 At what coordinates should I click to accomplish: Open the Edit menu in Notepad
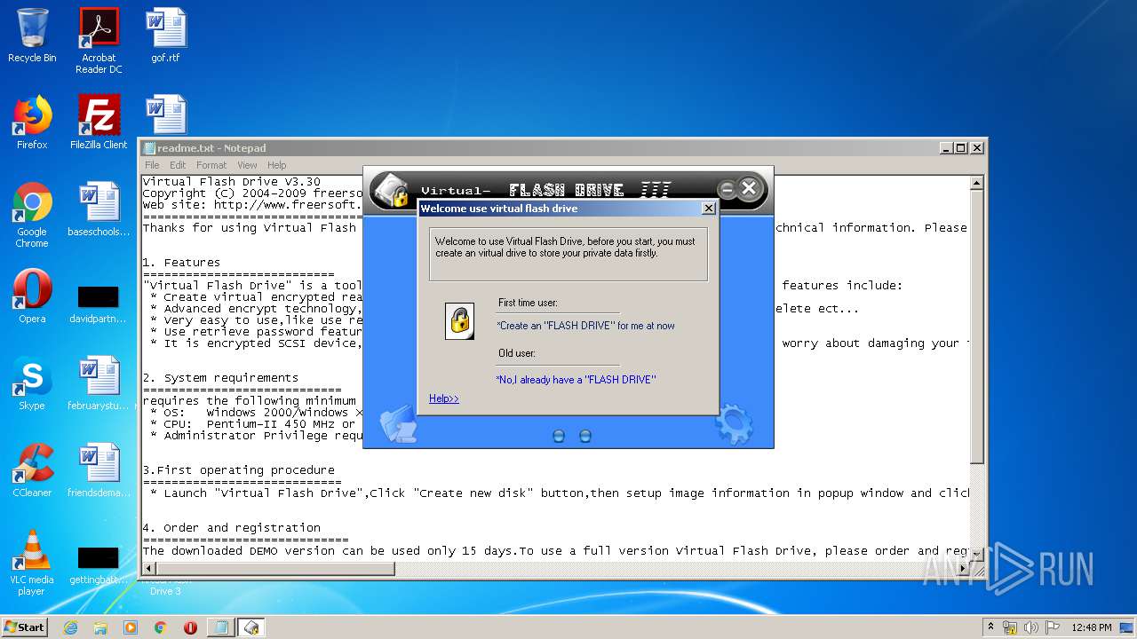pyautogui.click(x=178, y=165)
